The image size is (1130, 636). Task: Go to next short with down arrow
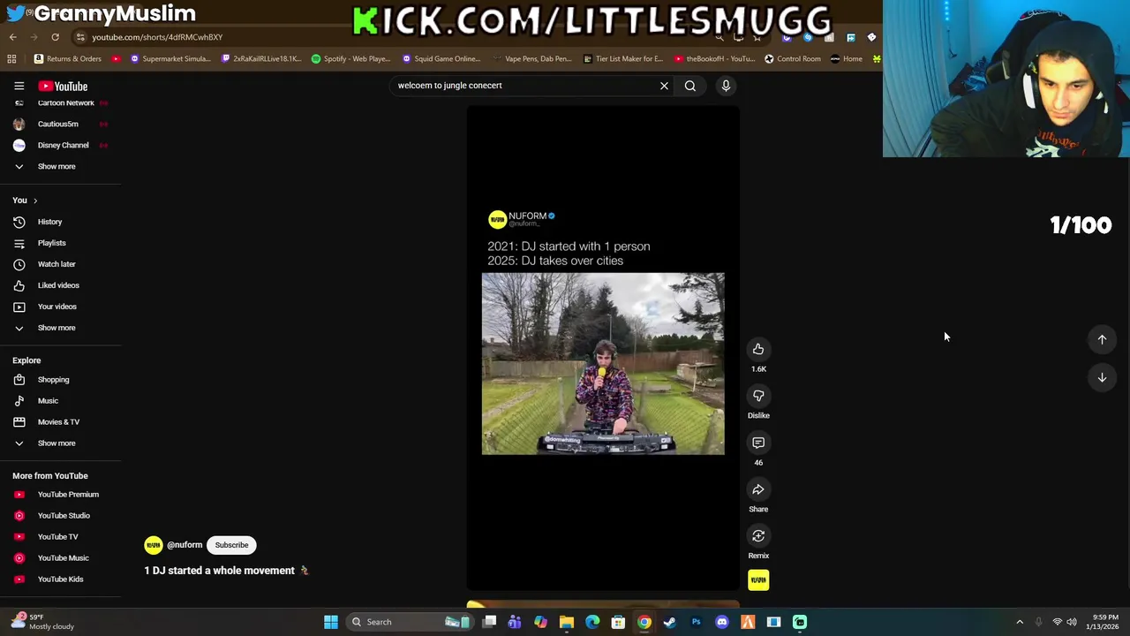(1102, 378)
